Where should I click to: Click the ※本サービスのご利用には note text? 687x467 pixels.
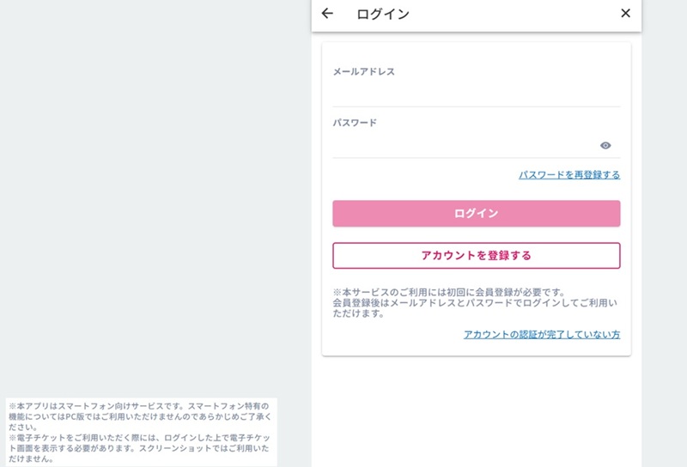[449, 292]
